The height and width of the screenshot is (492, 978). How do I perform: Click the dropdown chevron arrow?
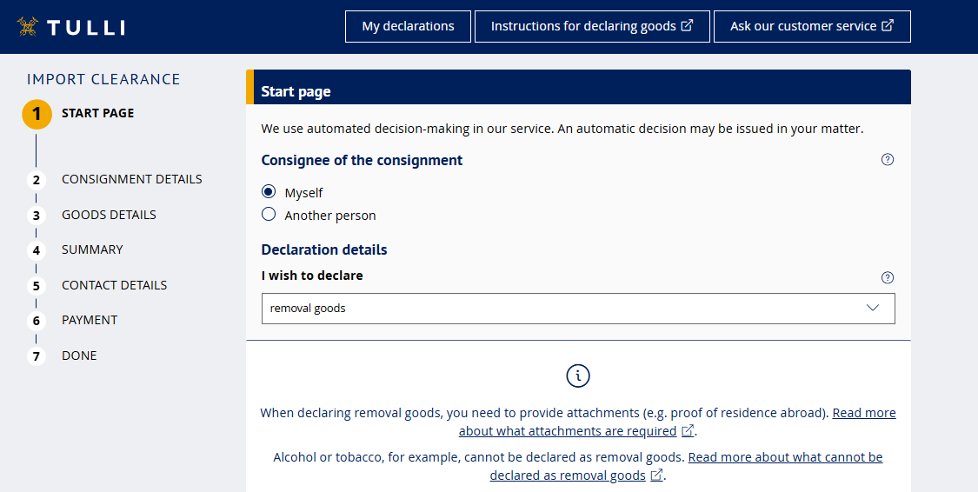[873, 309]
